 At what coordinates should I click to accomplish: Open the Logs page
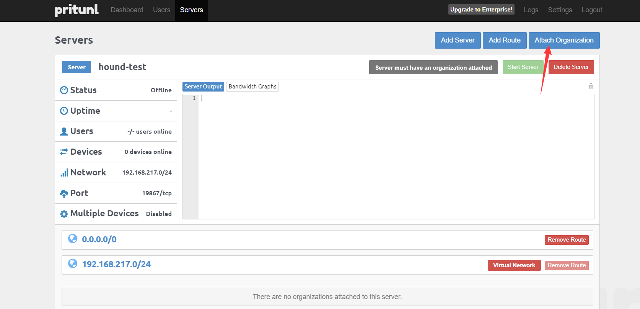tap(531, 10)
